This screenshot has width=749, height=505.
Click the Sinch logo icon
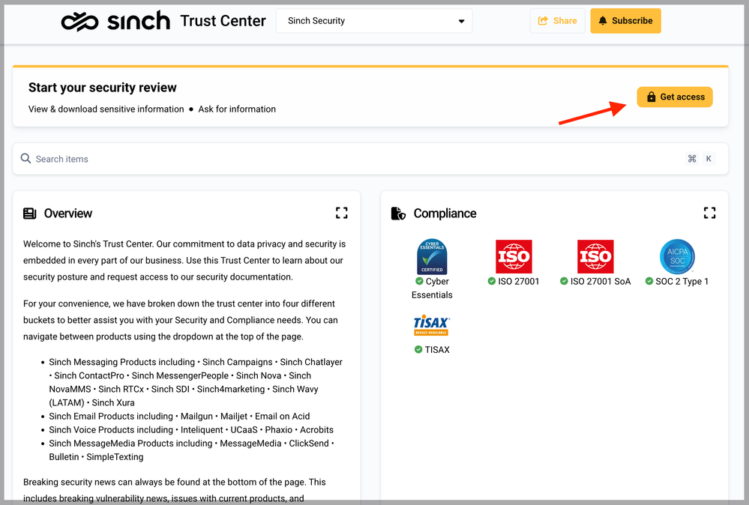point(79,22)
